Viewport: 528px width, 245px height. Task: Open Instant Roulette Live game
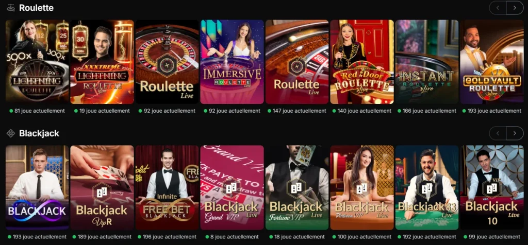427,62
